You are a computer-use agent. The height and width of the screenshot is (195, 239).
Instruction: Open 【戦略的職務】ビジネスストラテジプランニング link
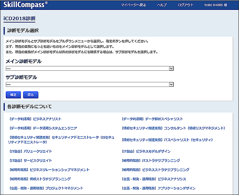(x=155, y=170)
